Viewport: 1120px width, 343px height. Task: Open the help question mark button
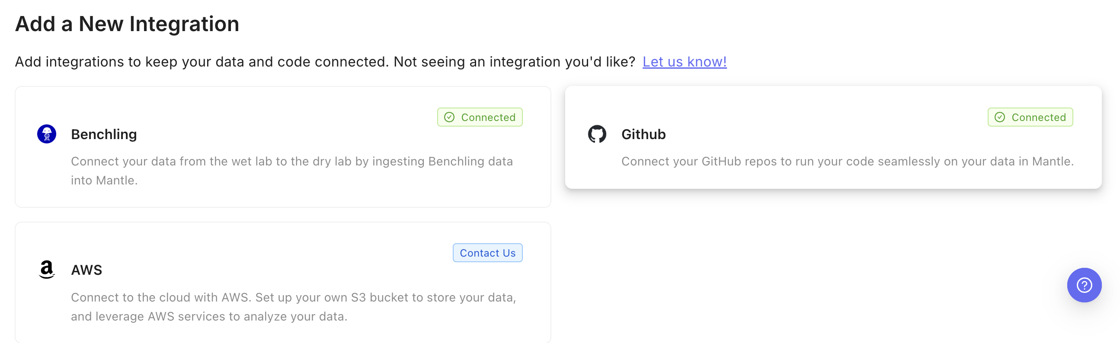tap(1084, 285)
